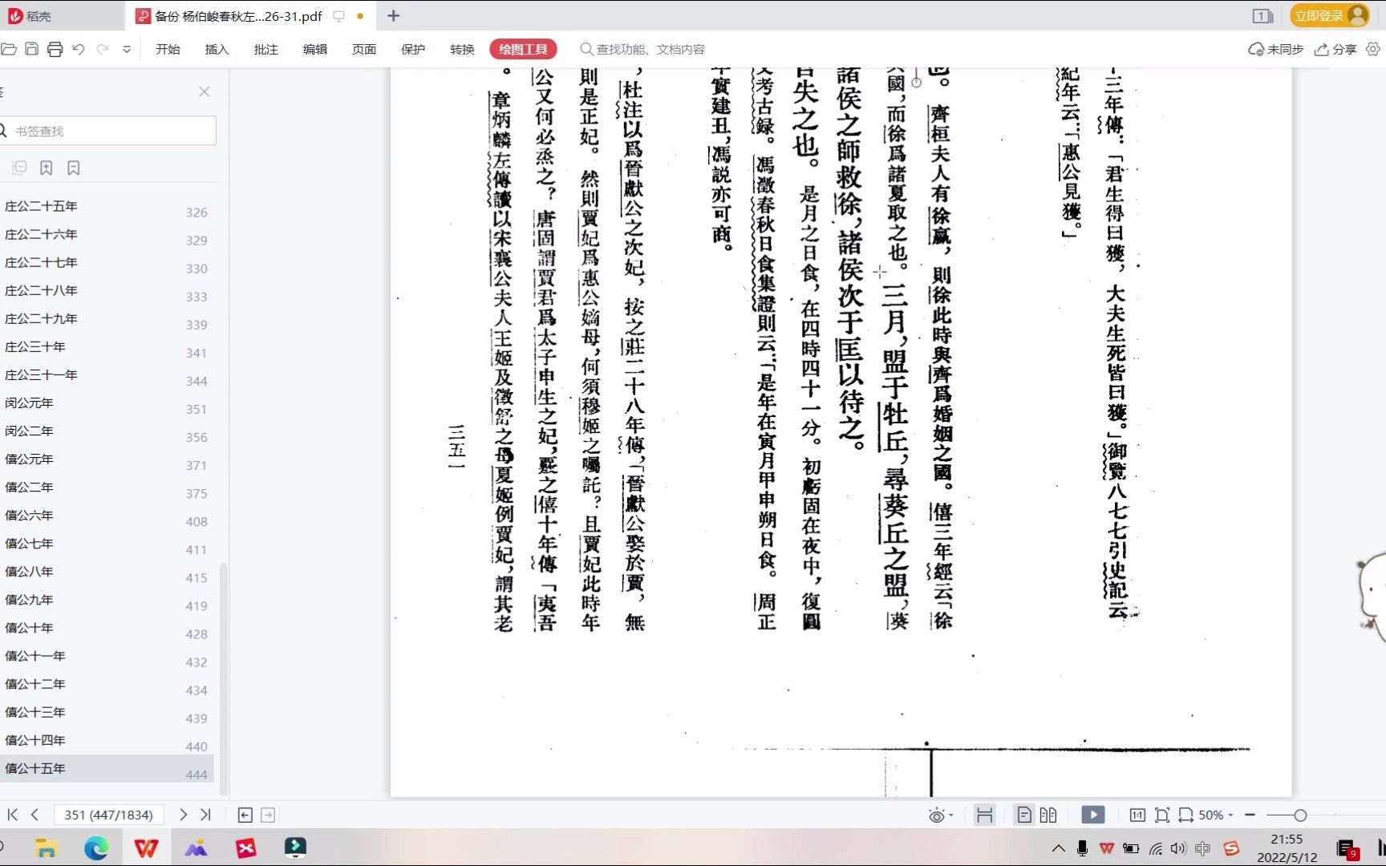
Task: Click the presentation screen icon on PDF tab
Action: pyautogui.click(x=338, y=15)
